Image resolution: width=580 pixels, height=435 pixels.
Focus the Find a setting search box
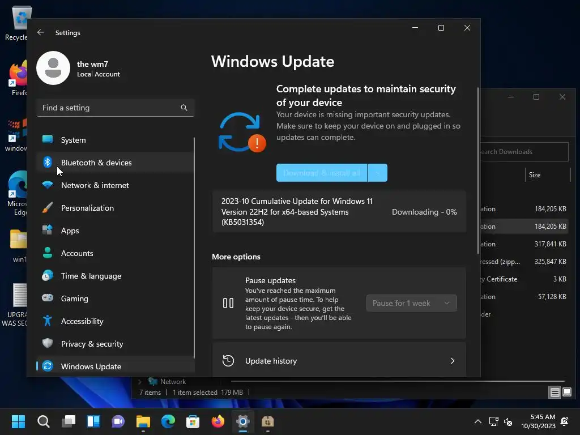(x=116, y=108)
